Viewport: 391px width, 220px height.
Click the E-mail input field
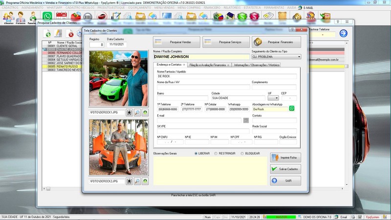199,120
